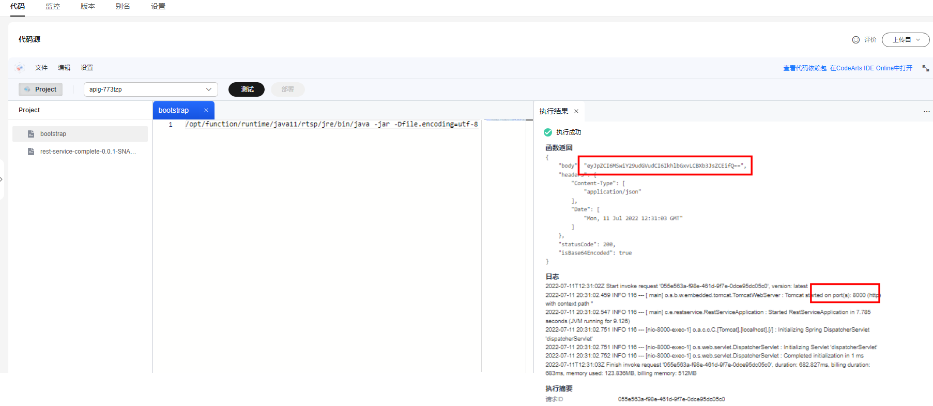
Task: Expand the editor to fullscreen
Action: click(925, 68)
